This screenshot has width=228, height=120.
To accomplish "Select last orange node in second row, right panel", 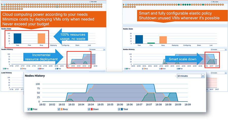I will (135, 7).
